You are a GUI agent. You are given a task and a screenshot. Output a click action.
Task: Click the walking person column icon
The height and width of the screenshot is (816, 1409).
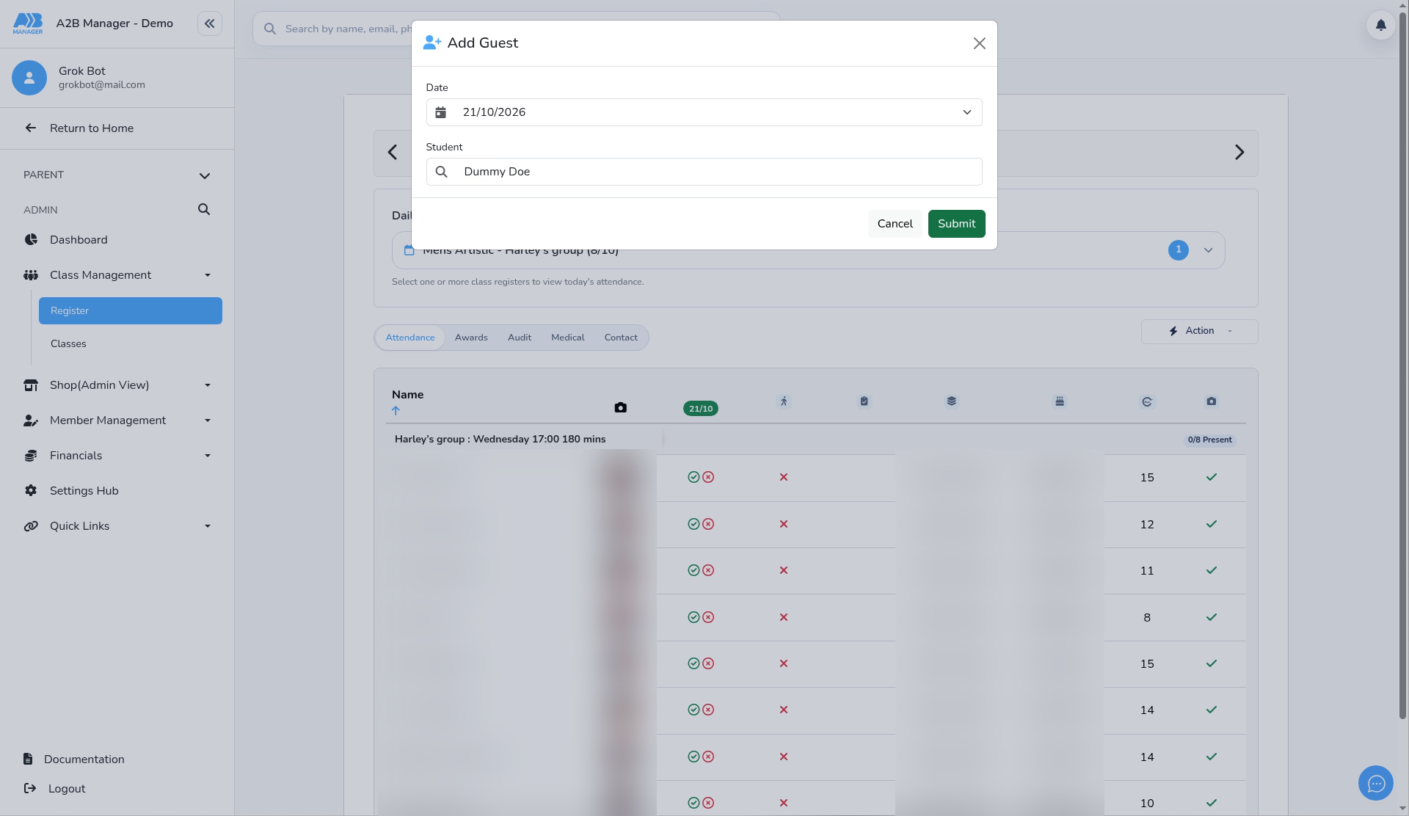[784, 401]
